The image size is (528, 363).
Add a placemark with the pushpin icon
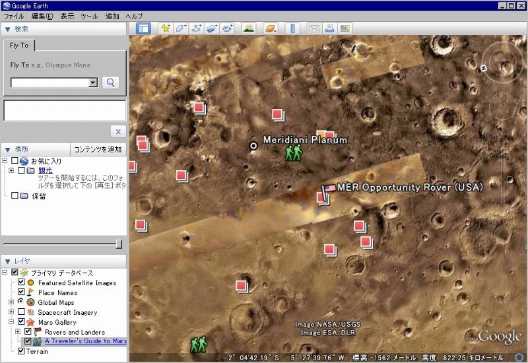point(166,28)
